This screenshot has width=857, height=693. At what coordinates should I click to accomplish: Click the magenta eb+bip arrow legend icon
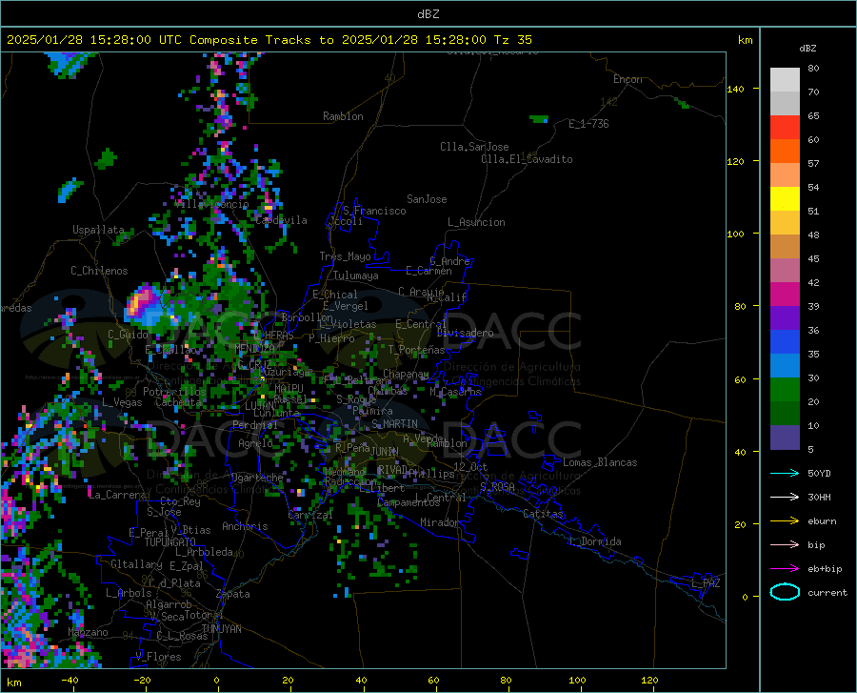click(785, 569)
